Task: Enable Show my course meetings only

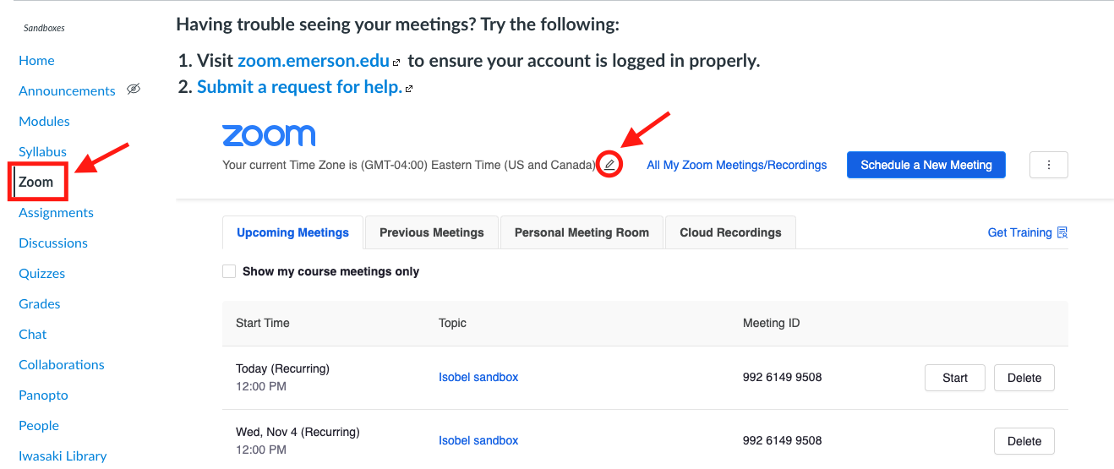Action: [x=229, y=271]
